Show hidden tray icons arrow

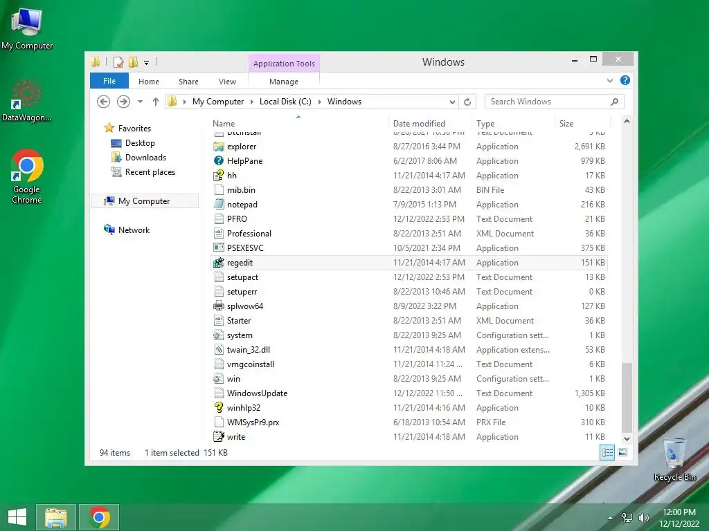611,518
